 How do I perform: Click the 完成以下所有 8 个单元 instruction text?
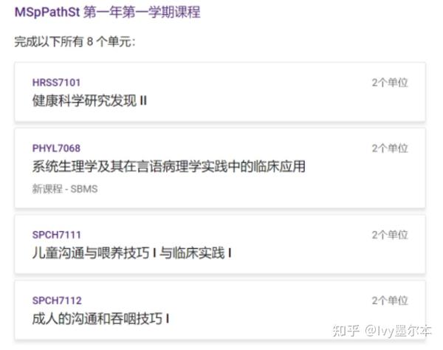click(x=75, y=42)
